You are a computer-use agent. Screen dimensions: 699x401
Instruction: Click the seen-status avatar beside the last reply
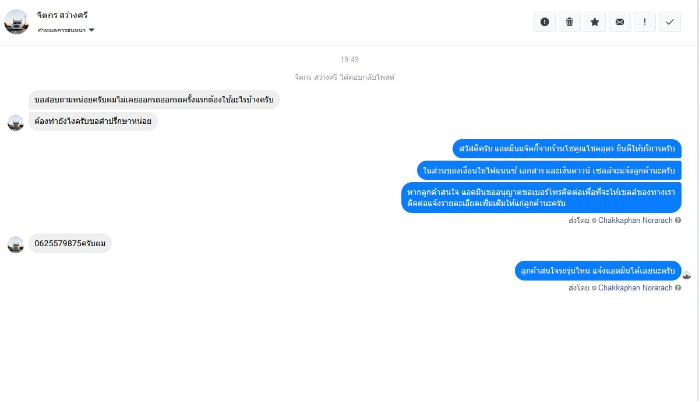coord(687,275)
